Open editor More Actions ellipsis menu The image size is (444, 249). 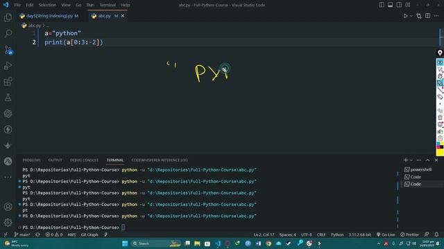pos(436,16)
